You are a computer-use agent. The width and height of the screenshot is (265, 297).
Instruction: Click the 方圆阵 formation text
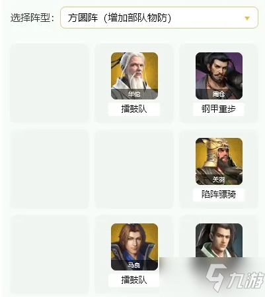tap(83, 18)
